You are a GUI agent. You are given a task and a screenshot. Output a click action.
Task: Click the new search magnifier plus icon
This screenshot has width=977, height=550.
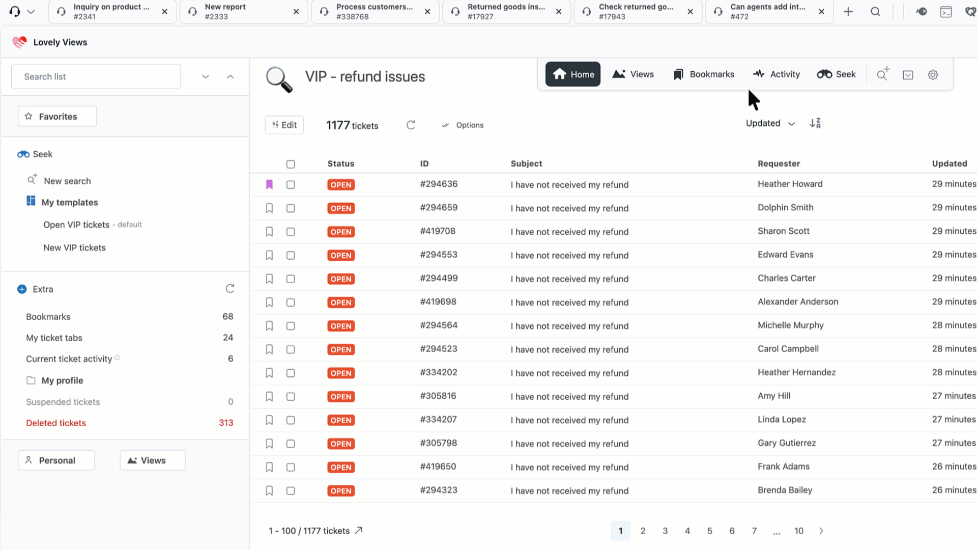[x=883, y=74]
